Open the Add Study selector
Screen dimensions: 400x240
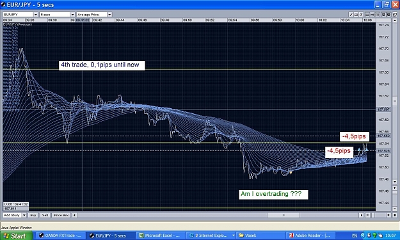point(14,215)
